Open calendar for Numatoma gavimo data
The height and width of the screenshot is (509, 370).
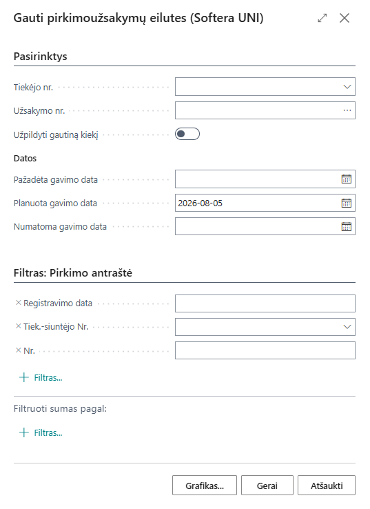tap(347, 227)
